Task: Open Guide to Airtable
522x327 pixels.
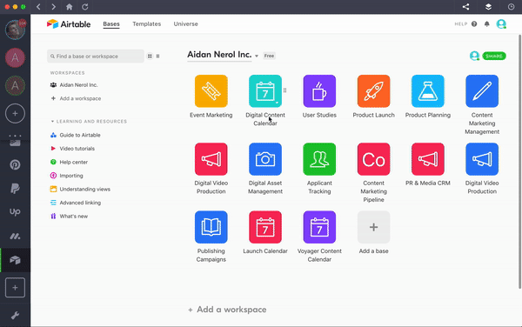Action: pyautogui.click(x=76, y=135)
